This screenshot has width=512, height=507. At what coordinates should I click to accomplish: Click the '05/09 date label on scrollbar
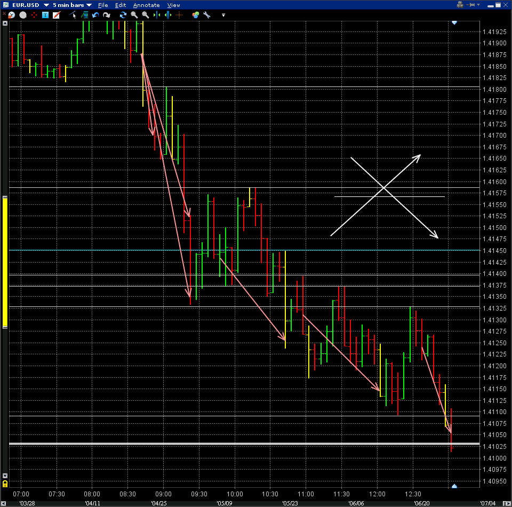pos(225,503)
